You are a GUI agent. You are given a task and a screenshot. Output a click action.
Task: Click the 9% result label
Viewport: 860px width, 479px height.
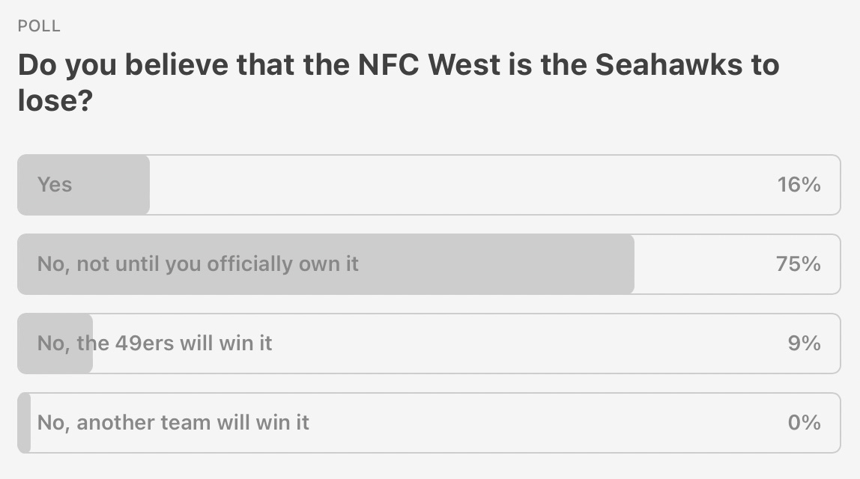[802, 343]
